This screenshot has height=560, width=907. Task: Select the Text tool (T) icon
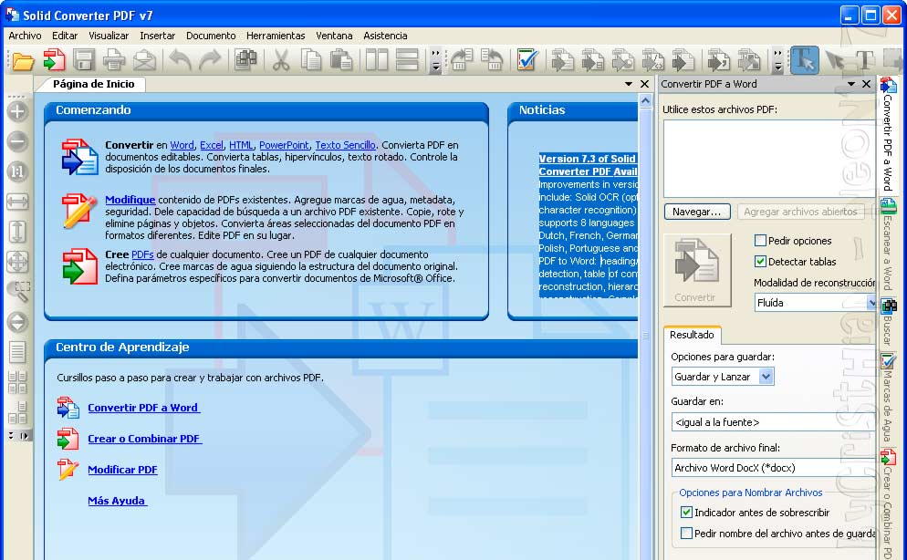tap(867, 59)
